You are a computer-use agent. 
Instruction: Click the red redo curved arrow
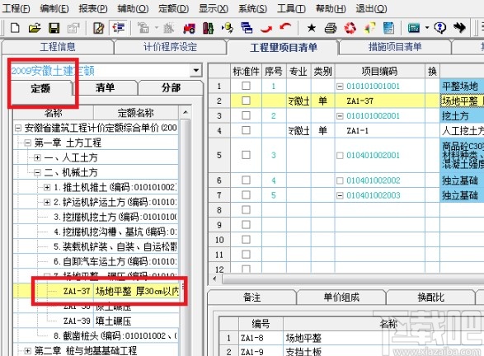pyautogui.click(x=265, y=29)
